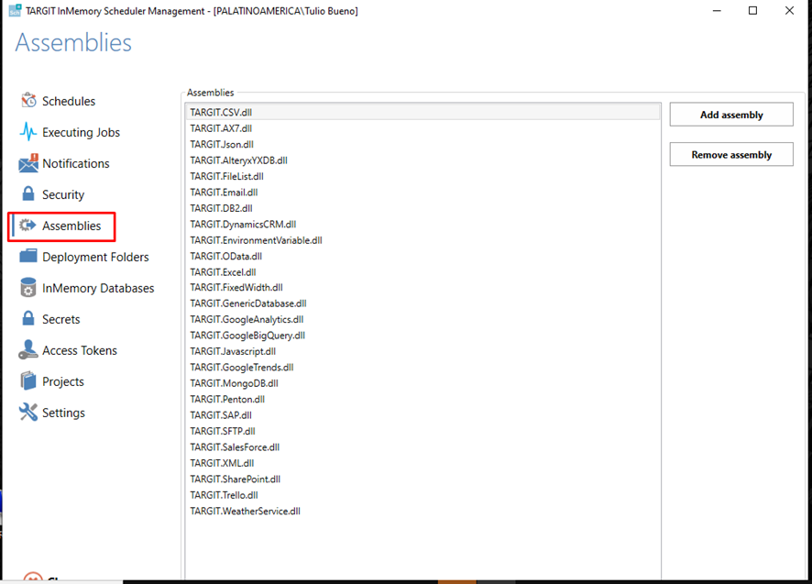Viewport: 812px width, 584px height.
Task: Maximize the Scheduler Management window
Action: pos(753,10)
